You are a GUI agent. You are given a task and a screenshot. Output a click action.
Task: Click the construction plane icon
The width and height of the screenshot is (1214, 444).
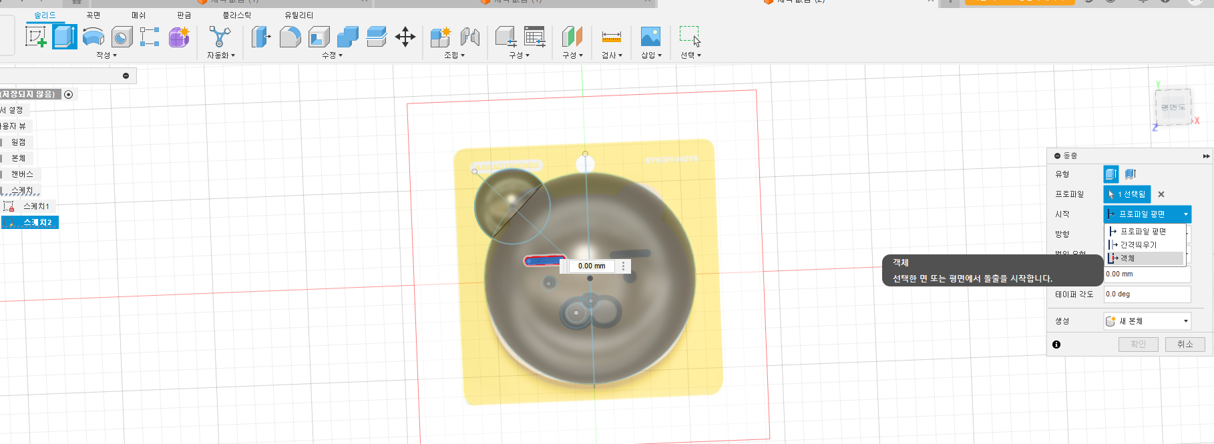click(572, 37)
